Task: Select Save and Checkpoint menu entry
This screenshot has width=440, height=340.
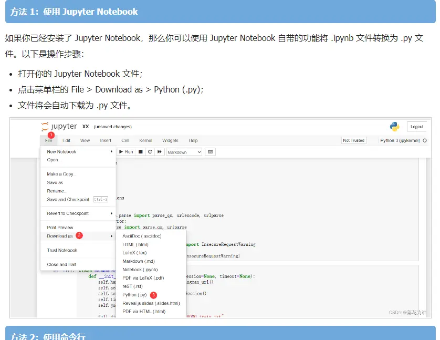Action: coord(78,199)
